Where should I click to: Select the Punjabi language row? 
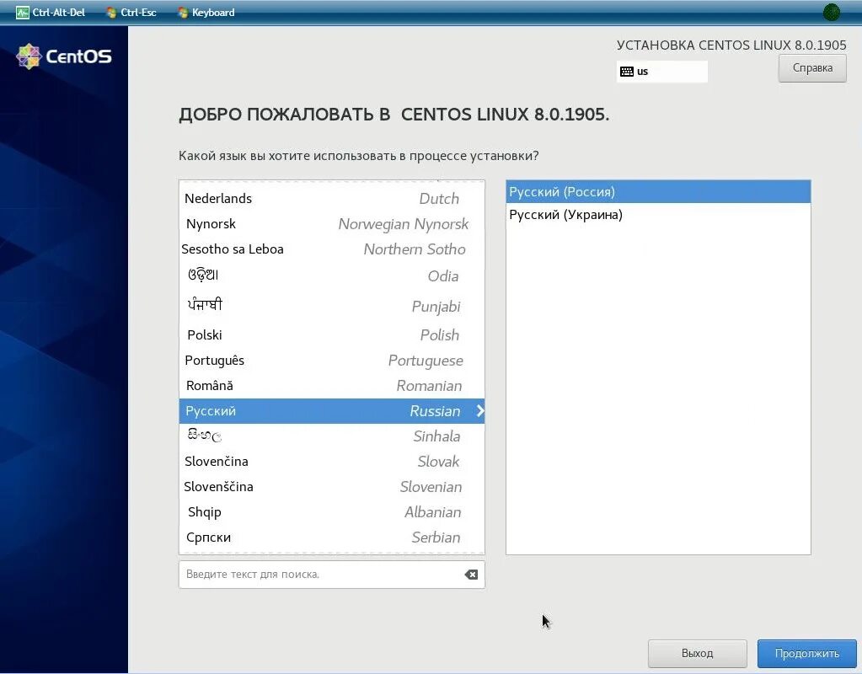[331, 306]
